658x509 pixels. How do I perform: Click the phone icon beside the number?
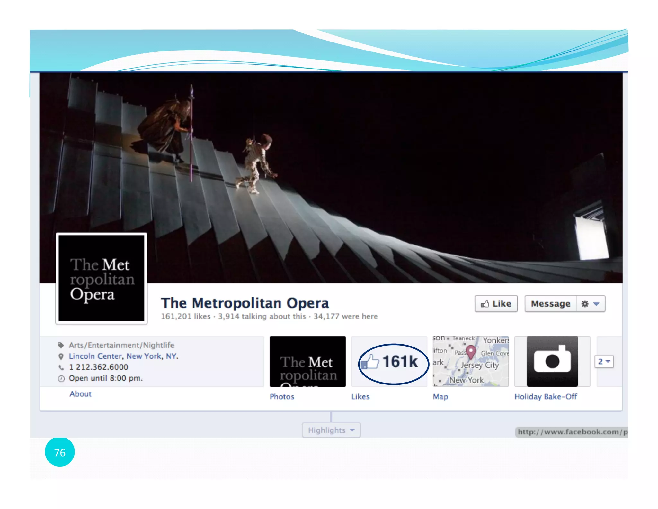pos(61,367)
